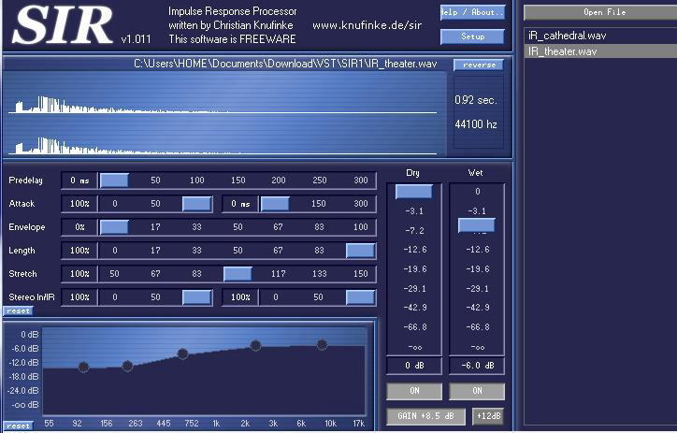677x433 pixels.
Task: Set Predelay to the 300 mark
Action: [361, 180]
